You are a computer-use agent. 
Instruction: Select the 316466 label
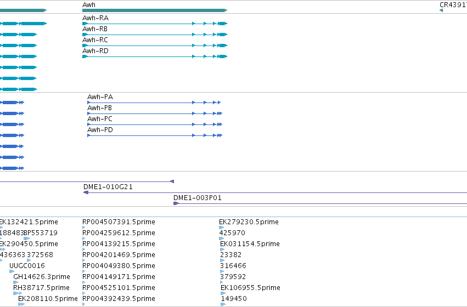click(233, 266)
